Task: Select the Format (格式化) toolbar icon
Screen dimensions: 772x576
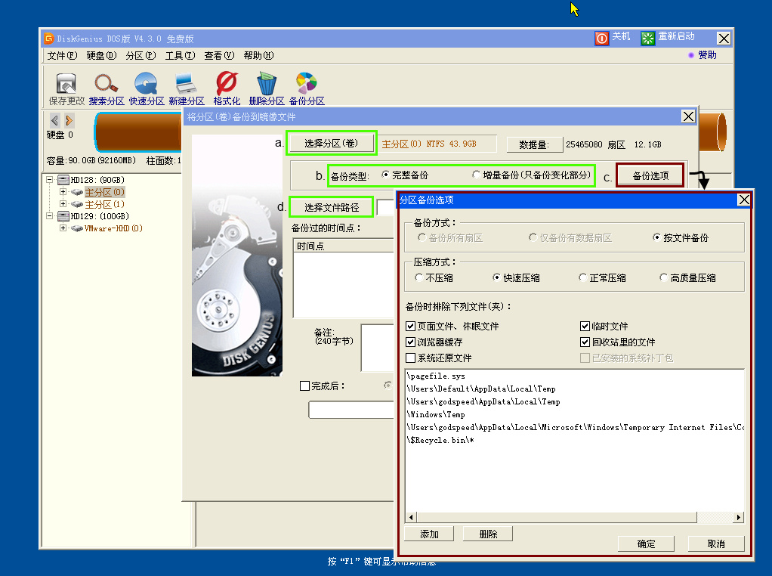Action: [x=227, y=83]
